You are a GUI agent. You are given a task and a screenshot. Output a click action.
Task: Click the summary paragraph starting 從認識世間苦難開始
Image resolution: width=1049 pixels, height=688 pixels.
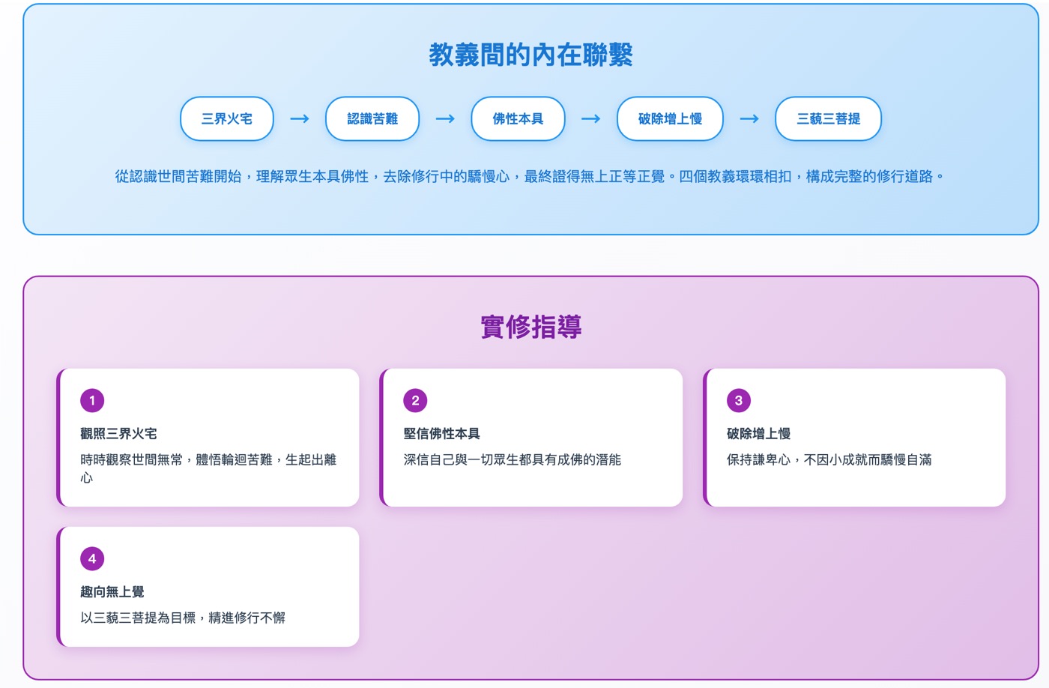point(530,176)
